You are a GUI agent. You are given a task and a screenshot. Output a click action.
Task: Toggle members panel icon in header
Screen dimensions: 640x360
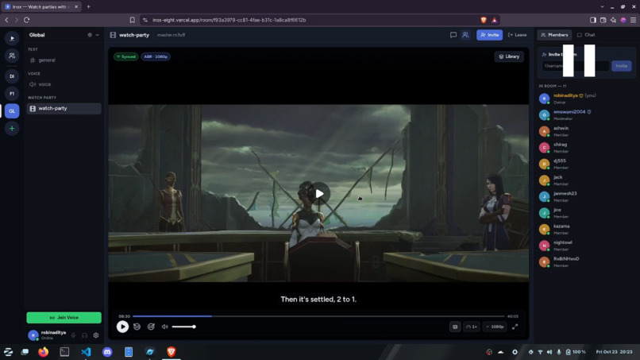pyautogui.click(x=465, y=35)
